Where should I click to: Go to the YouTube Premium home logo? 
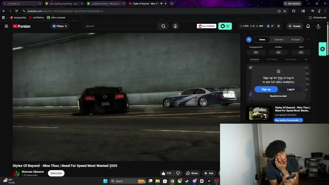tap(22, 26)
